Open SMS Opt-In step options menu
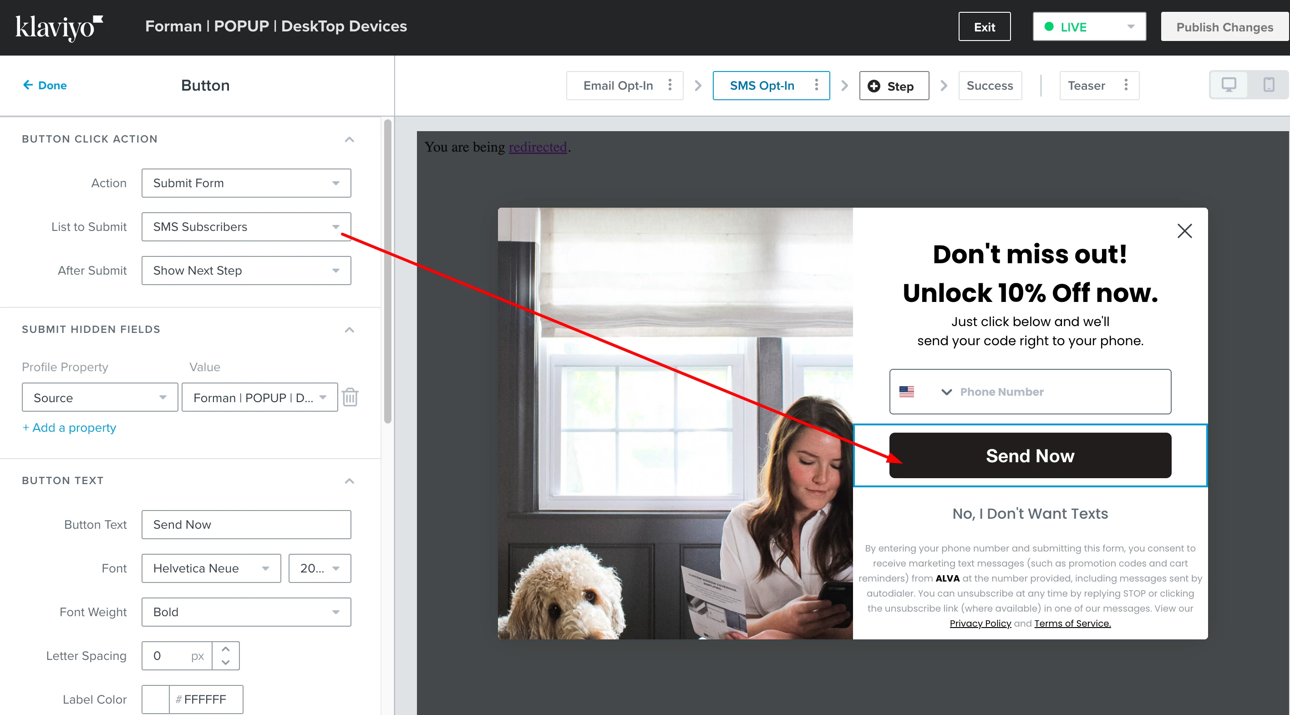This screenshot has width=1290, height=715. [816, 85]
